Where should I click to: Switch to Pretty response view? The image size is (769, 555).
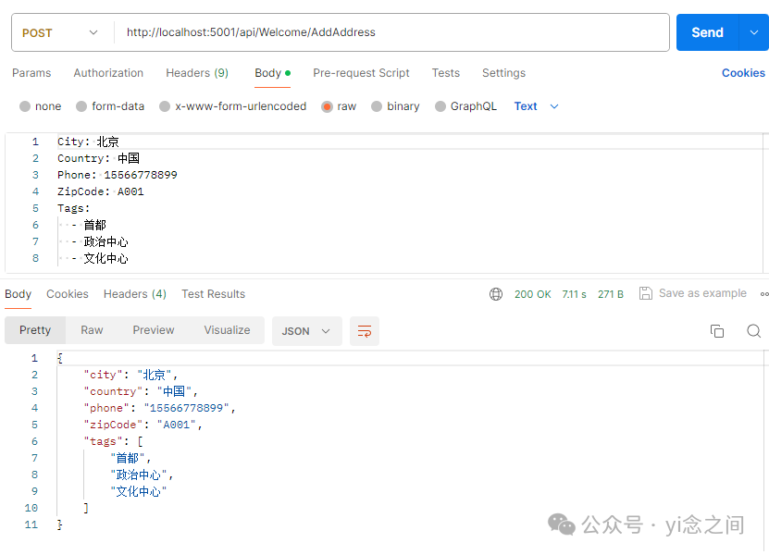click(35, 330)
